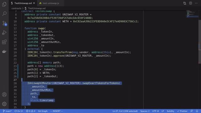The image size is (201, 113).
Task: Open the Extensions view
Action: 4,42
